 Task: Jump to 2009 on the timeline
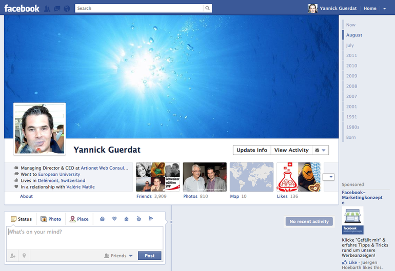351,76
